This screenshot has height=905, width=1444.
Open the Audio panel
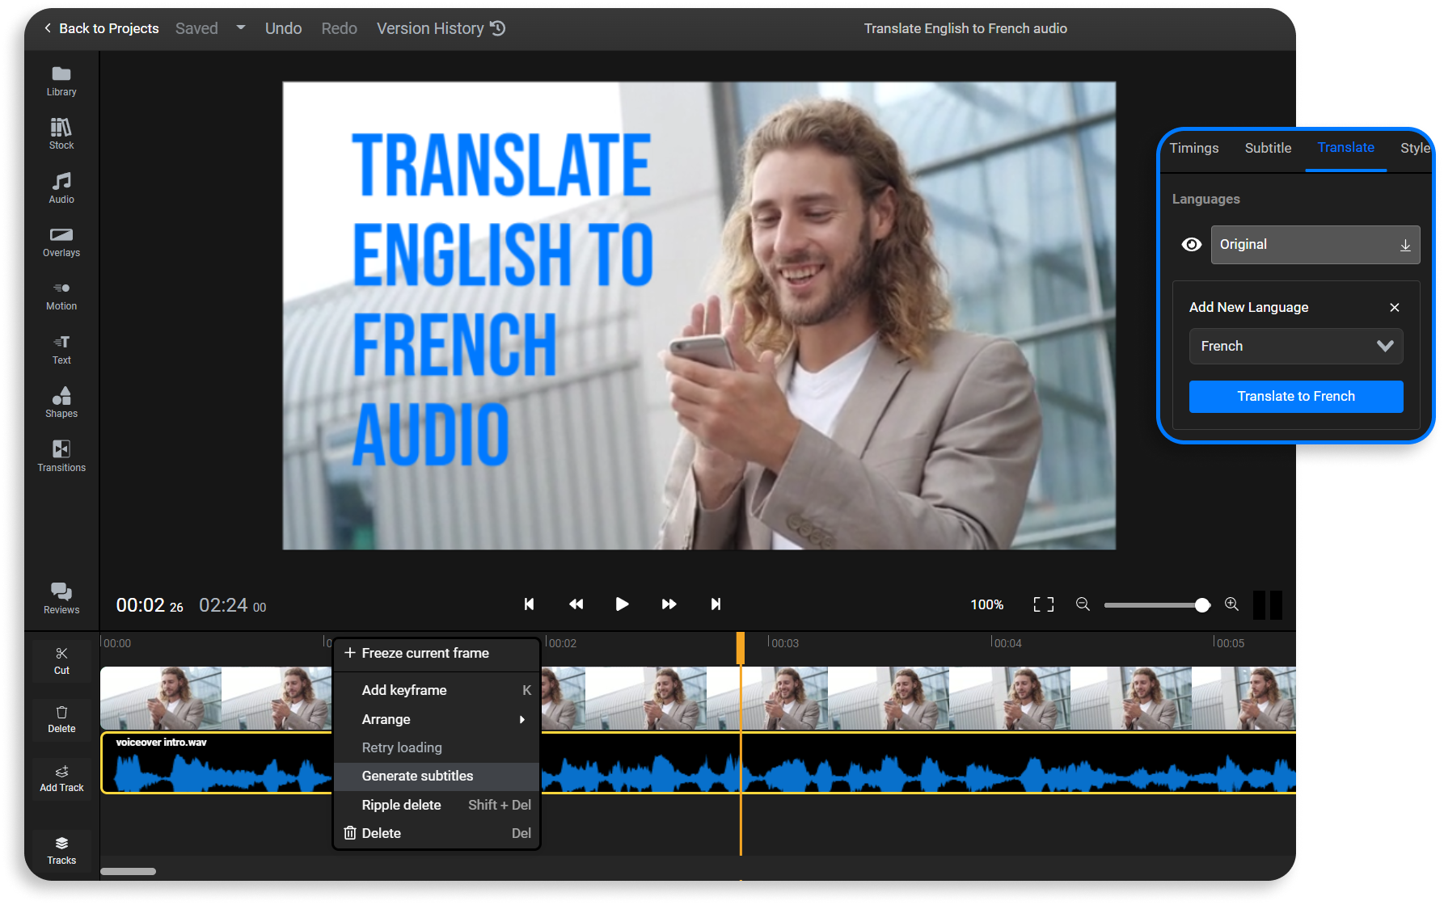[61, 187]
